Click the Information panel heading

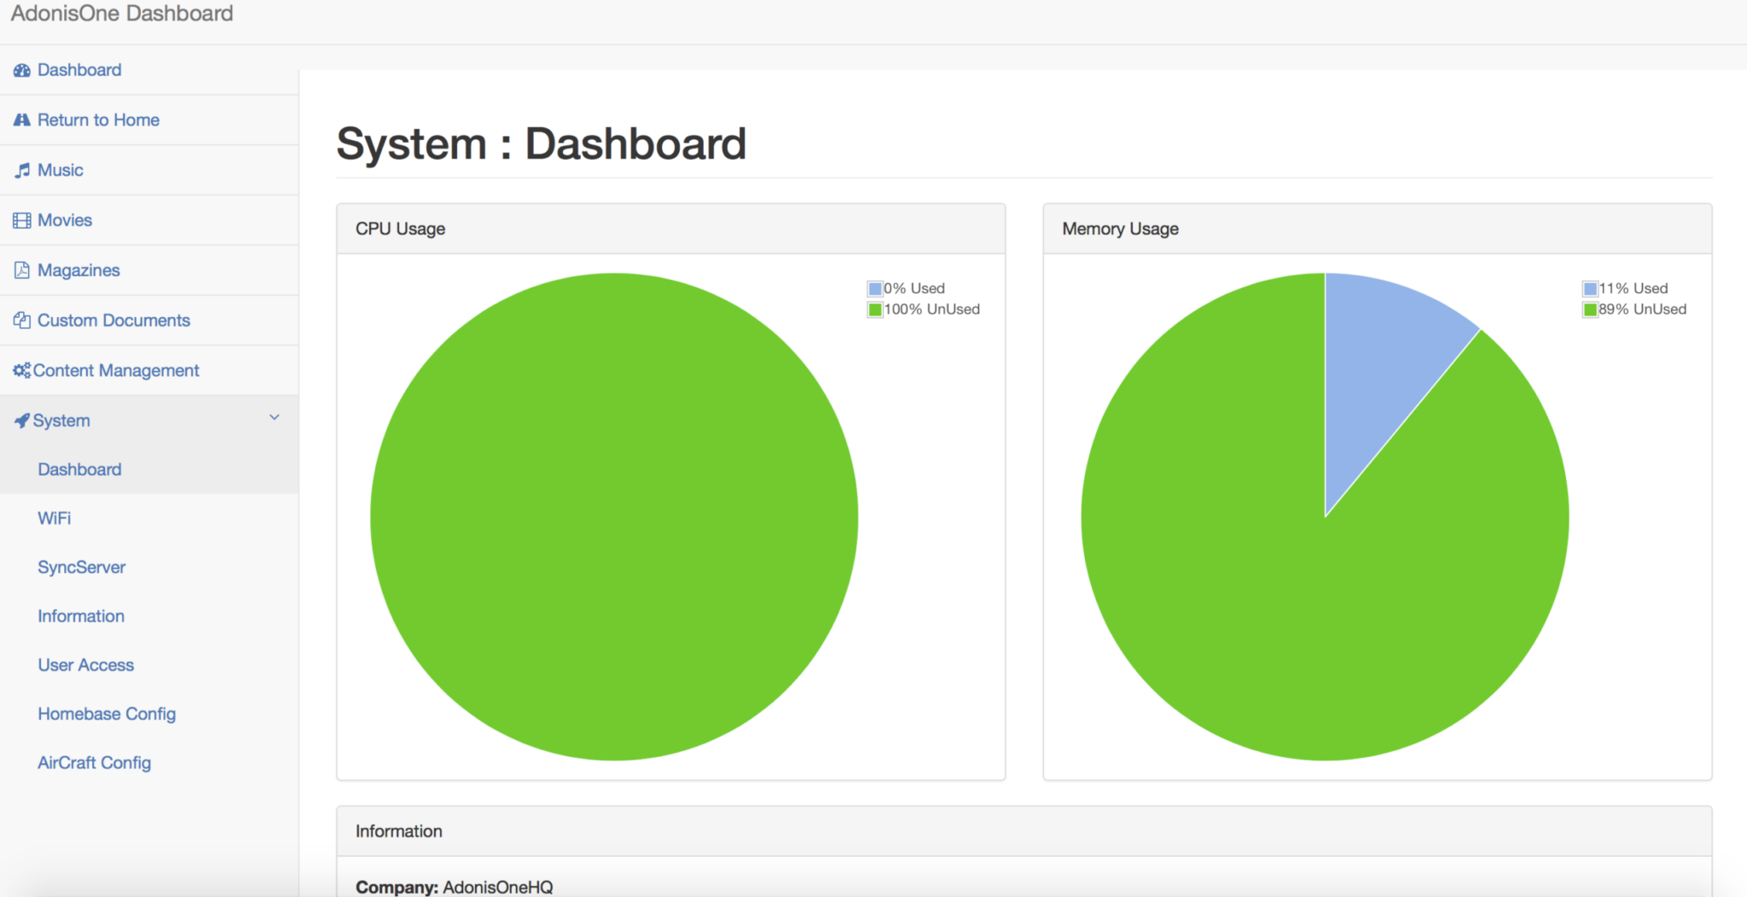point(398,831)
